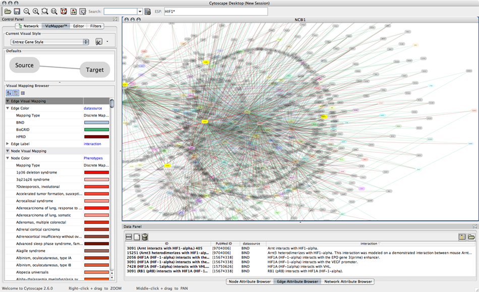Collapse the Node Color mapping row
The width and height of the screenshot is (479, 292).
tap(8, 158)
